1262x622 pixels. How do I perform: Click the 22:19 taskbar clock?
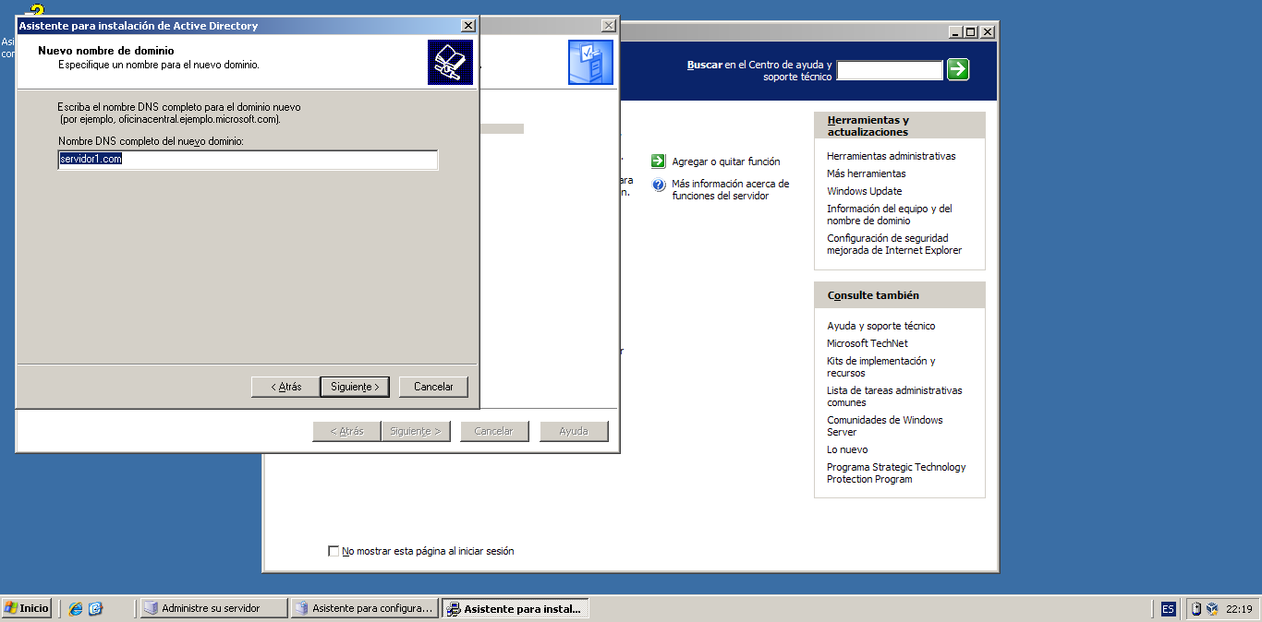(1239, 609)
